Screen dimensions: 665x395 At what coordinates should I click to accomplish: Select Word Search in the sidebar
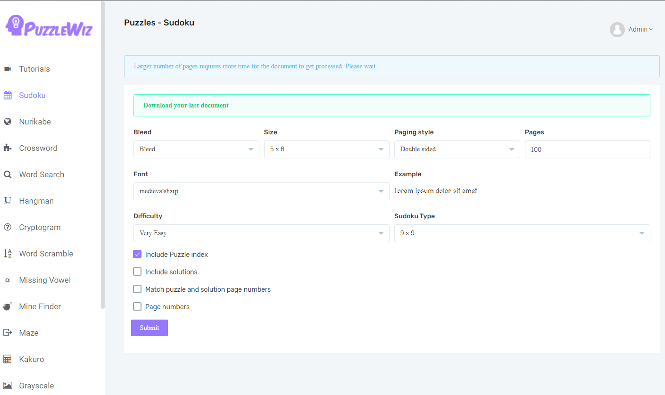pos(42,174)
